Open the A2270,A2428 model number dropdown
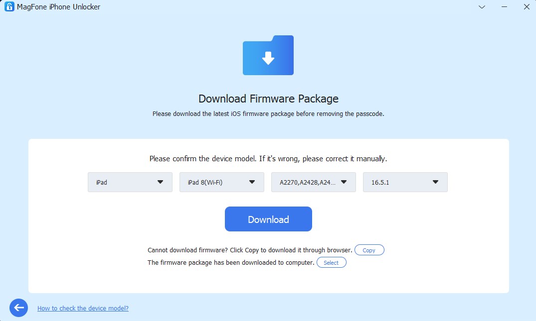This screenshot has width=536, height=321. coord(314,182)
